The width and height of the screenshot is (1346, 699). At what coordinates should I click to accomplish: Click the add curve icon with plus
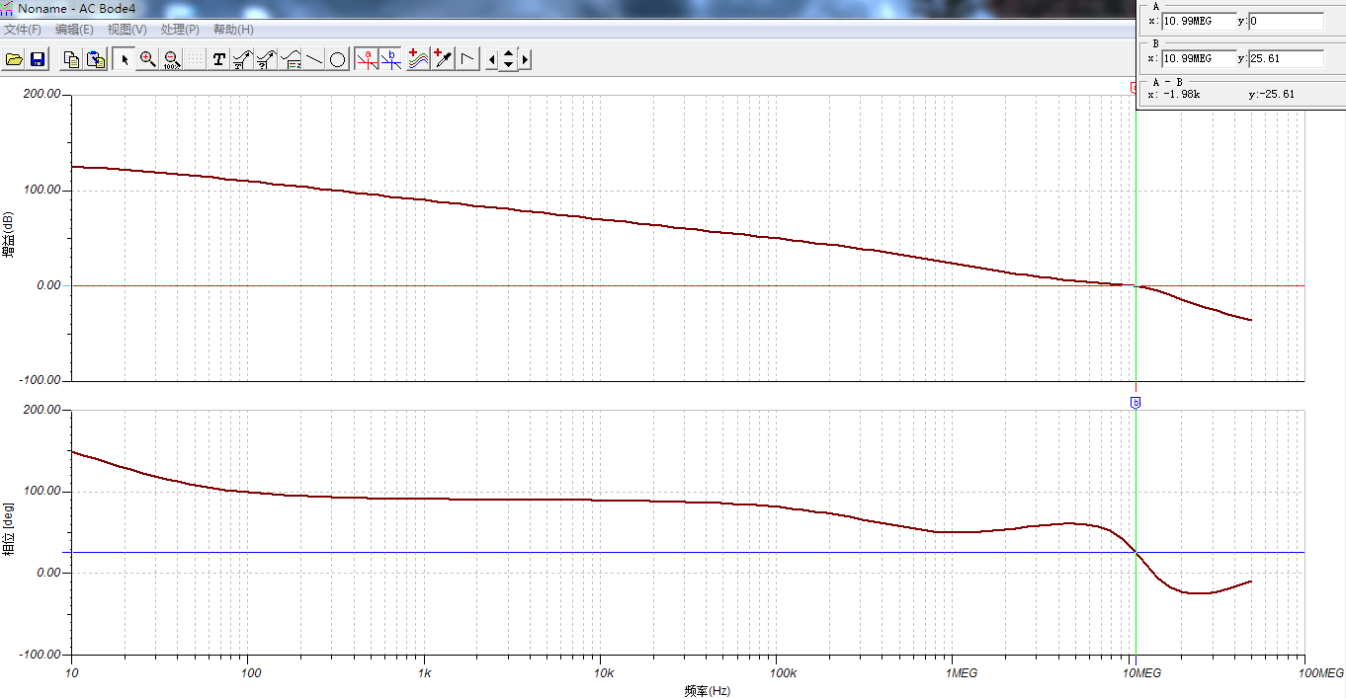(419, 59)
